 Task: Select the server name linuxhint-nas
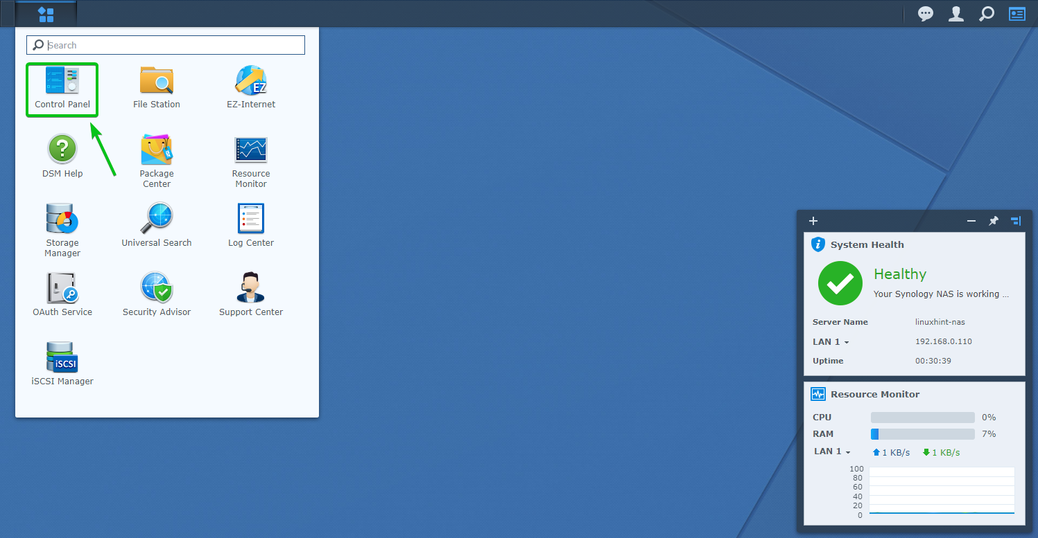point(940,322)
